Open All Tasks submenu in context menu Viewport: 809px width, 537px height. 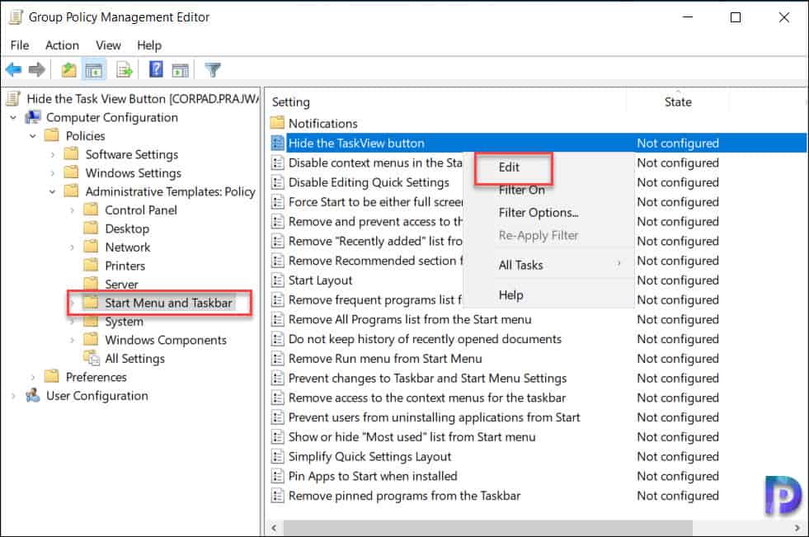(x=549, y=265)
